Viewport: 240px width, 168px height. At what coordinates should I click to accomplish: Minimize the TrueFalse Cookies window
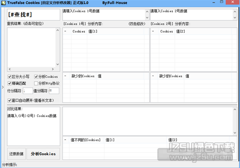click(x=214, y=2)
